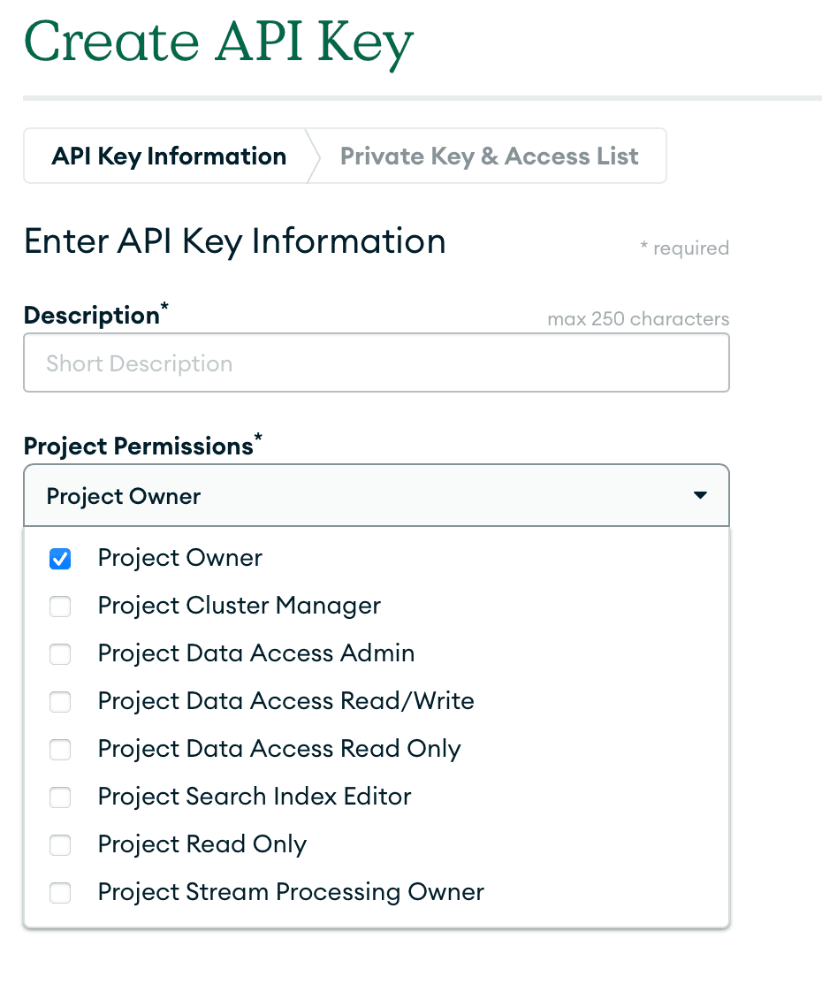Viewport: 822px width, 992px height.
Task: Click the Project Stream Processing Owner label
Action: pyautogui.click(x=291, y=893)
